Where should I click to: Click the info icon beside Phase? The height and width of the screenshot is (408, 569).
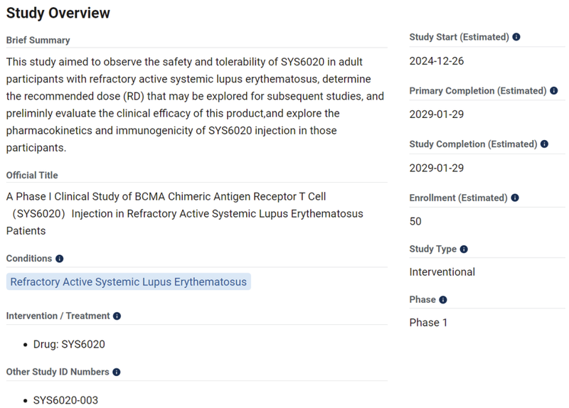click(x=443, y=300)
